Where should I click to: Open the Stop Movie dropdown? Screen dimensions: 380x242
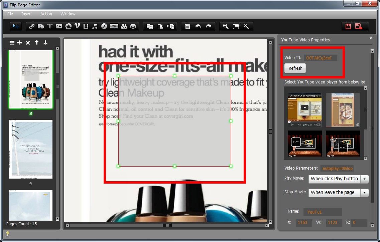point(338,192)
